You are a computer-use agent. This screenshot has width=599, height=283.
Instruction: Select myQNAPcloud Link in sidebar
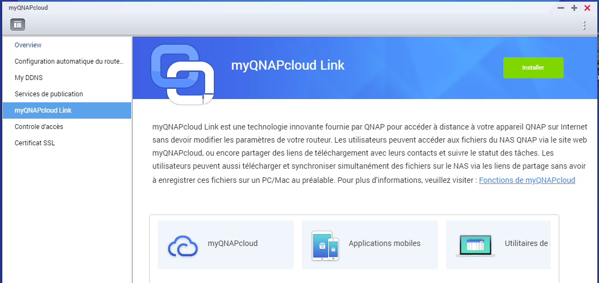pos(43,110)
